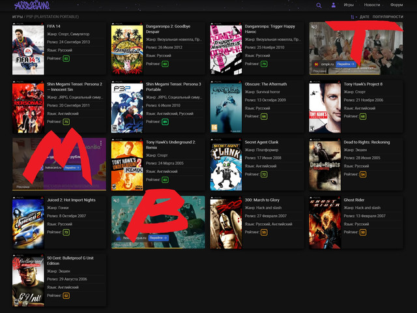Open FIFA 14 title link
The height and width of the screenshot is (313, 417).
53,26
